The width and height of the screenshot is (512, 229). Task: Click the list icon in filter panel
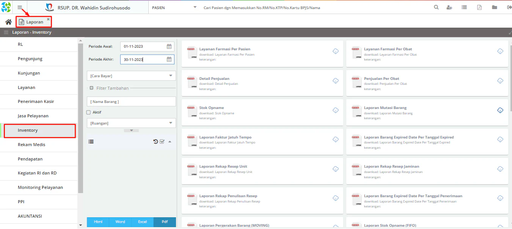pos(91,142)
